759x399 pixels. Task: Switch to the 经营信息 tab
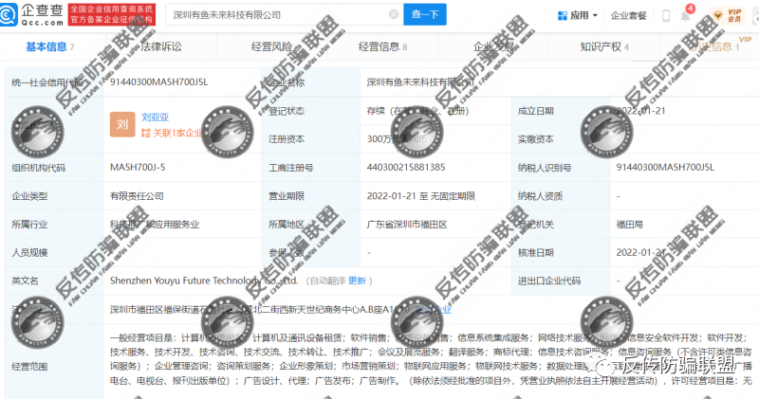[x=382, y=46]
